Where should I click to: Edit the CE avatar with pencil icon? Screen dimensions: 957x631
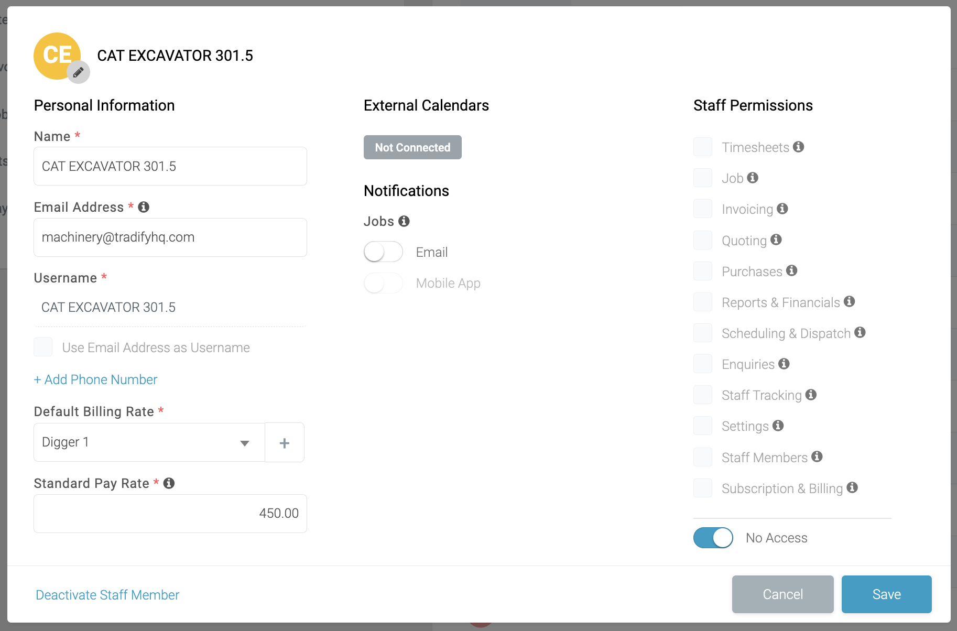[78, 72]
